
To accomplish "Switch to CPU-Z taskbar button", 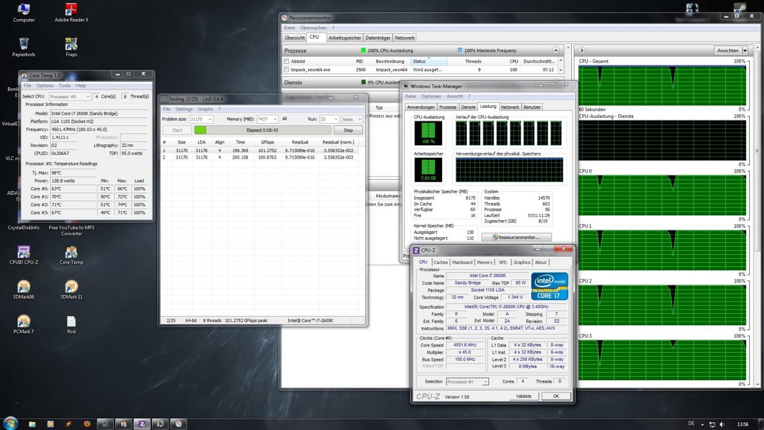I will tap(142, 424).
